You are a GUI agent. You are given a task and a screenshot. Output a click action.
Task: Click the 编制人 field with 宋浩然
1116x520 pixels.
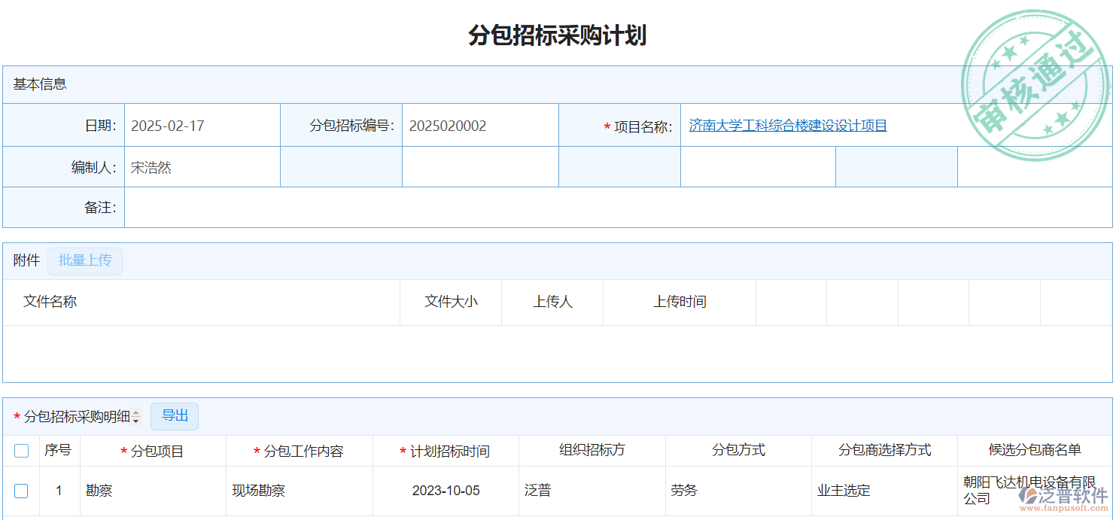point(201,168)
